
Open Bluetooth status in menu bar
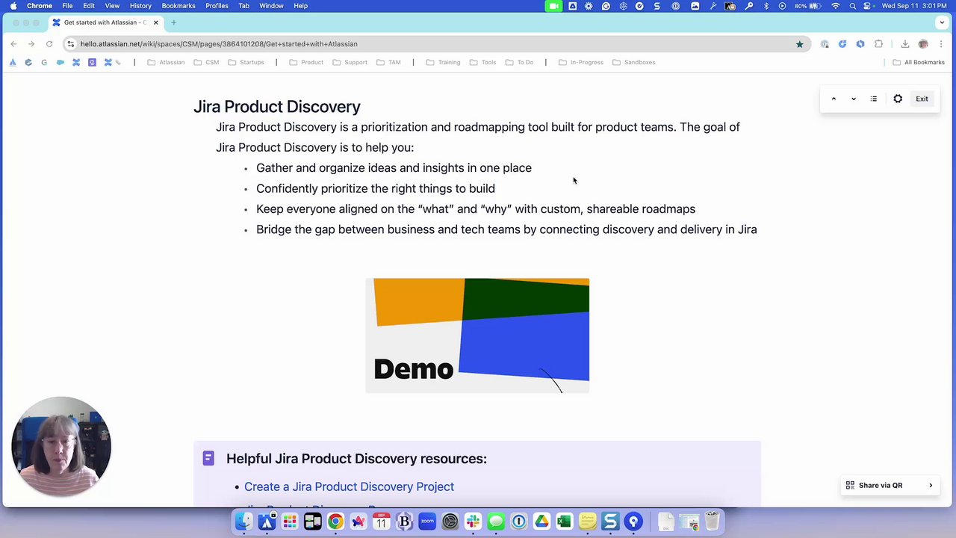coord(766,6)
